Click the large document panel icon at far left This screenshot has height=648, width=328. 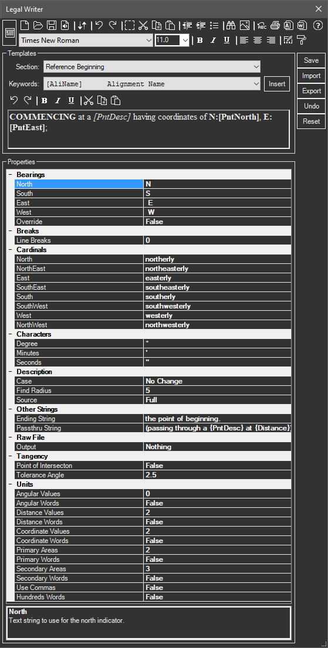9,33
